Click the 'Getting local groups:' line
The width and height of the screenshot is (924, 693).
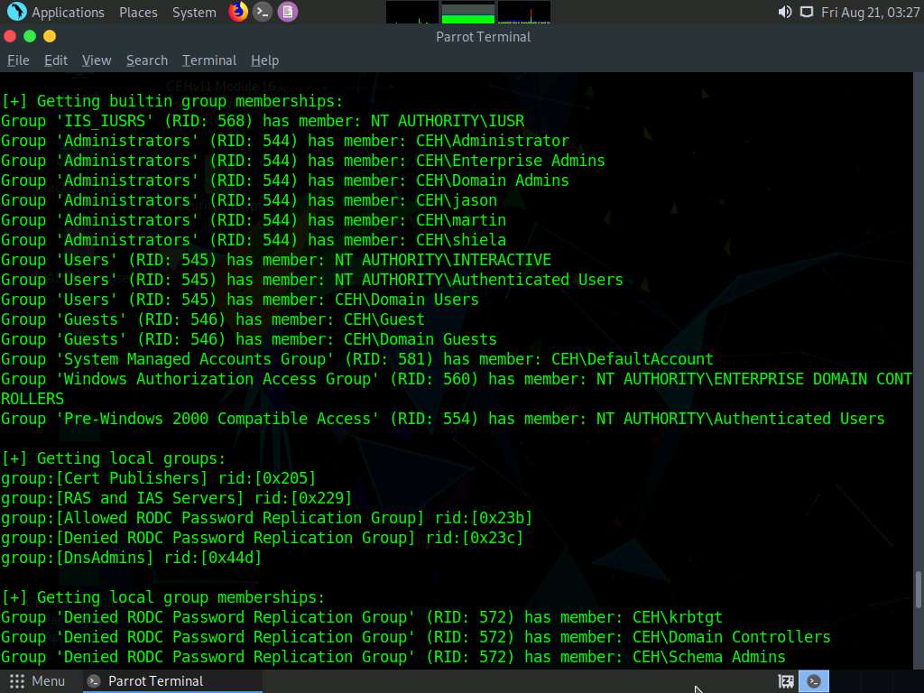click(x=113, y=458)
